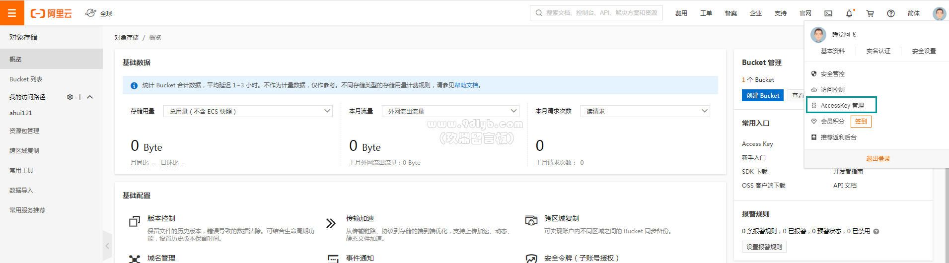949x263 pixels.
Task: Open the help question mark icon
Action: click(891, 13)
